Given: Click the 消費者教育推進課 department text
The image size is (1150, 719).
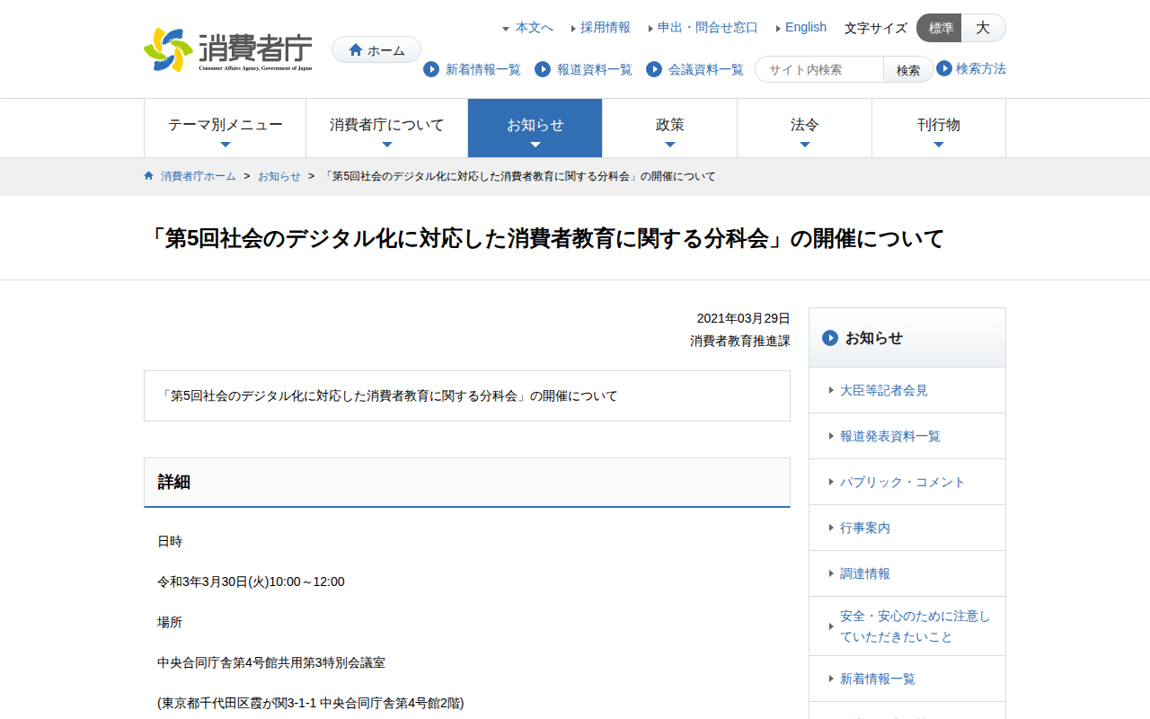Looking at the screenshot, I should (740, 342).
